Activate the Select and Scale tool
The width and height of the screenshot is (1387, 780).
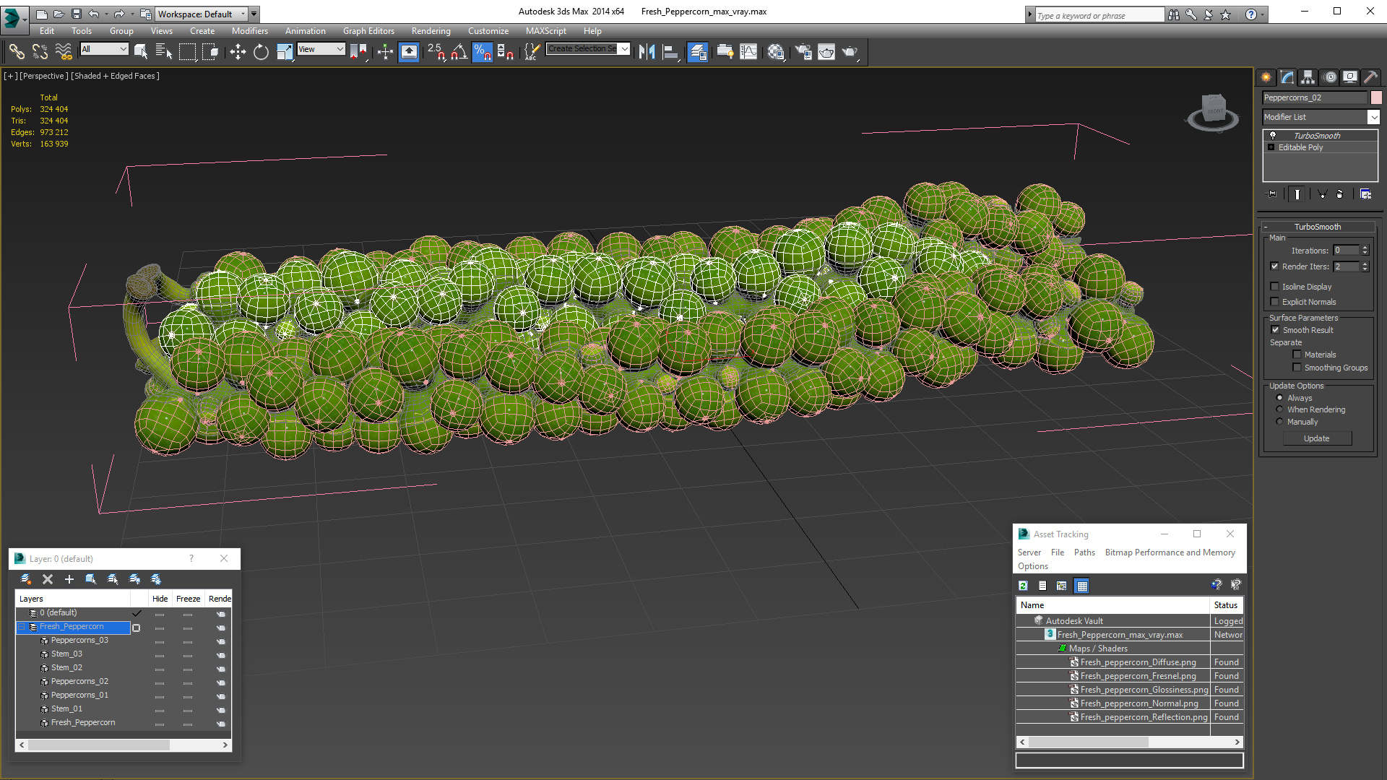pos(285,51)
